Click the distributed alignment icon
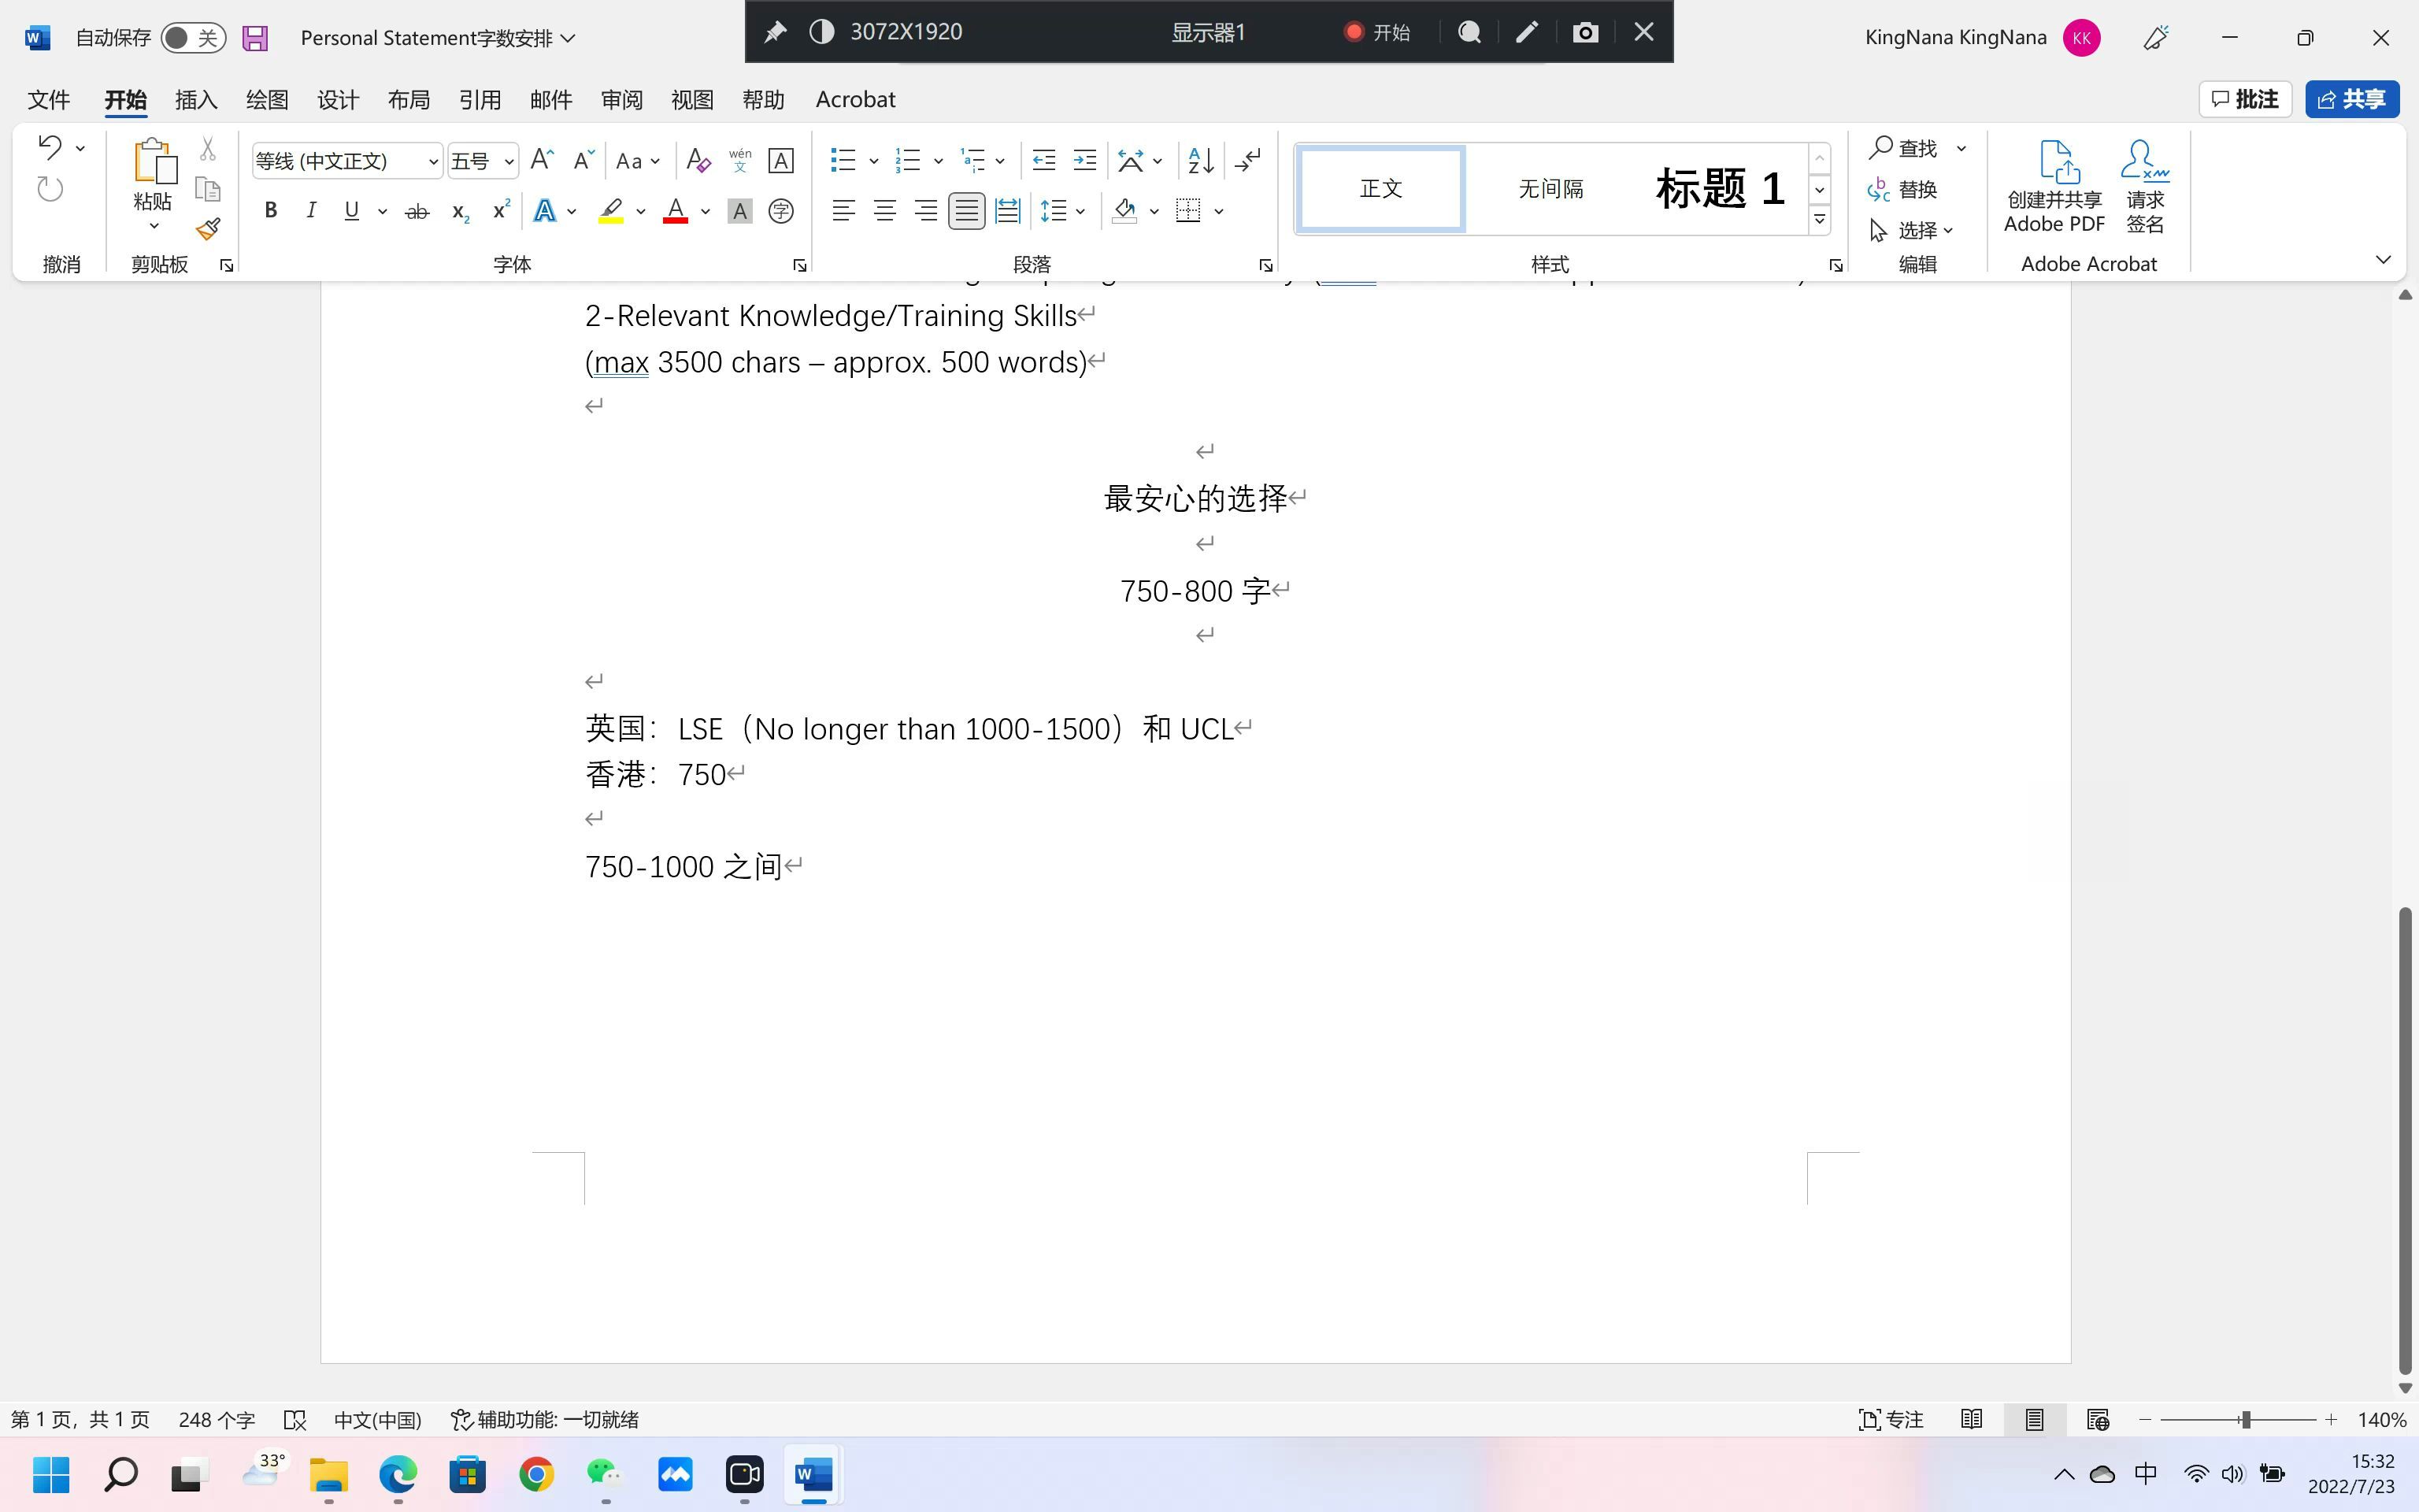The height and width of the screenshot is (1512, 2419). tap(1008, 211)
